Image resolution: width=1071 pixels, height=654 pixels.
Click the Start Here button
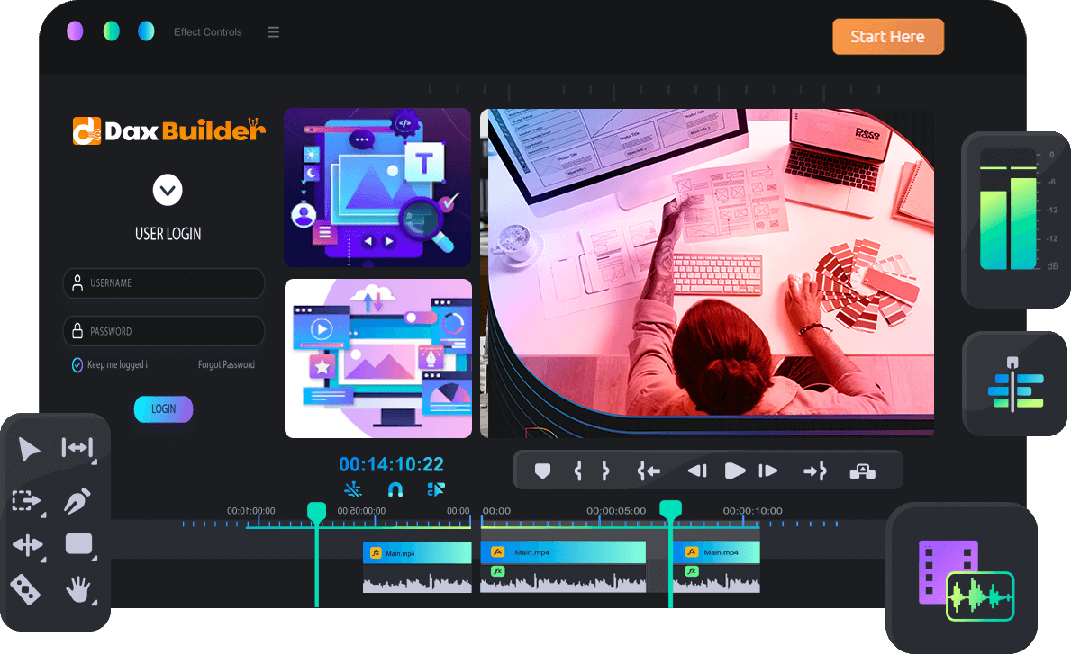pos(887,37)
